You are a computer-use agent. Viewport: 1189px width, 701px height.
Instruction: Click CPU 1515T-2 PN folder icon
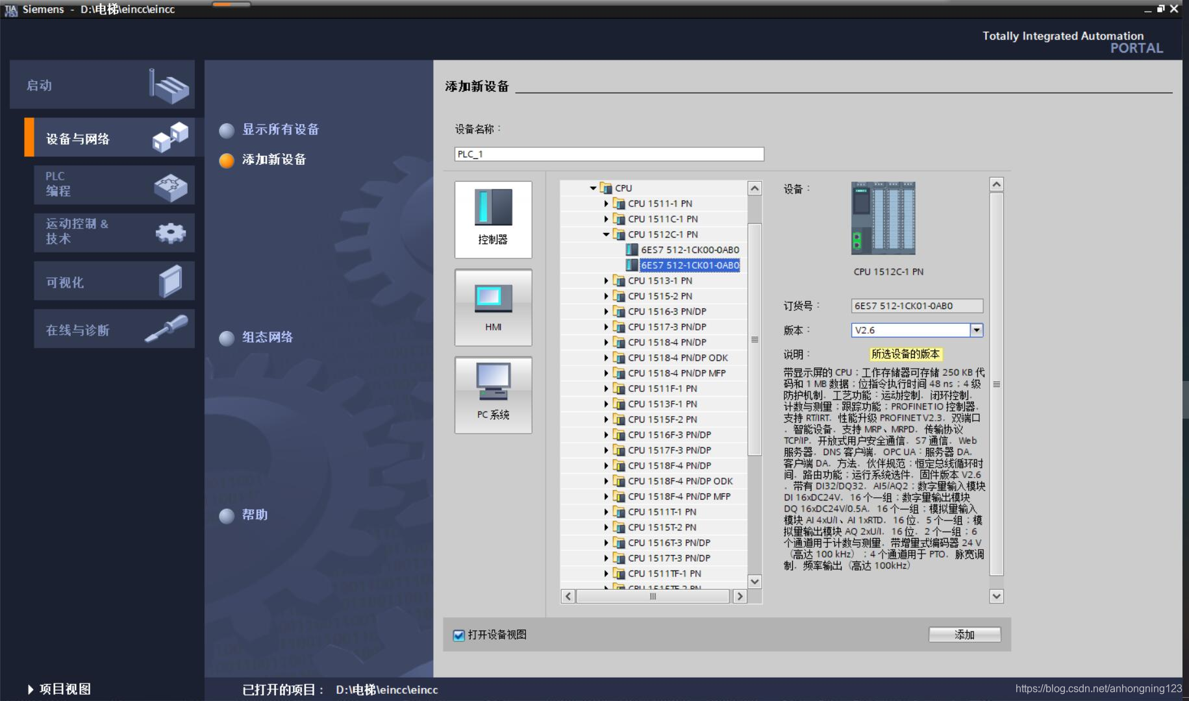coord(619,528)
